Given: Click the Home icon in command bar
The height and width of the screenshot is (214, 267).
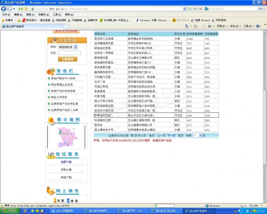Looking at the screenshot, I should 187,26.
